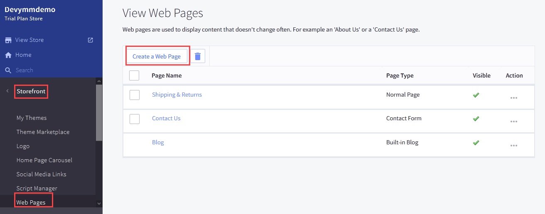Collapse Storefront menu with back chevron
545x214 pixels.
click(7, 91)
